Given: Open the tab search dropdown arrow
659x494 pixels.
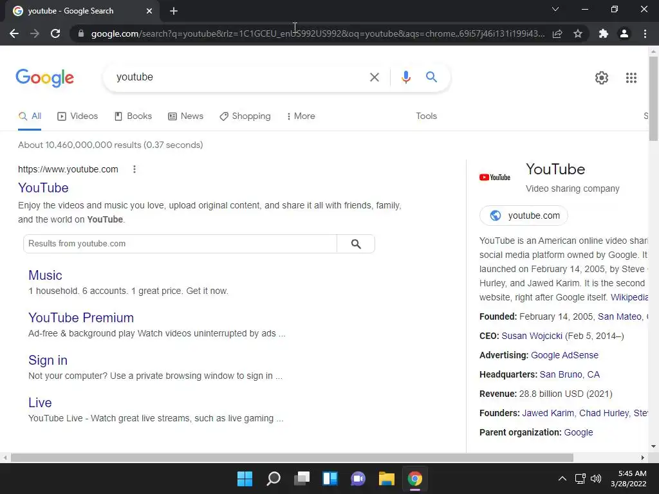Looking at the screenshot, I should [x=555, y=9].
